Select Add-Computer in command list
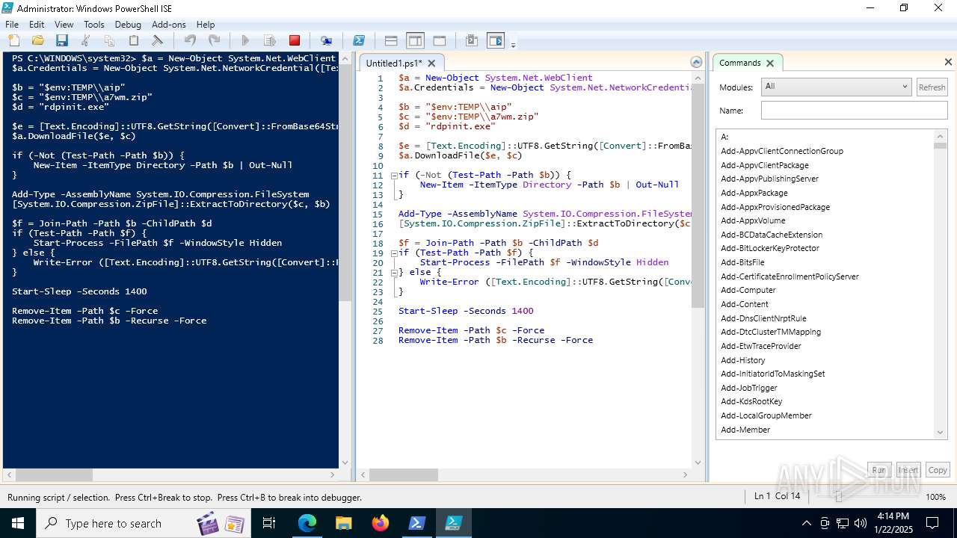957x538 pixels. point(748,290)
